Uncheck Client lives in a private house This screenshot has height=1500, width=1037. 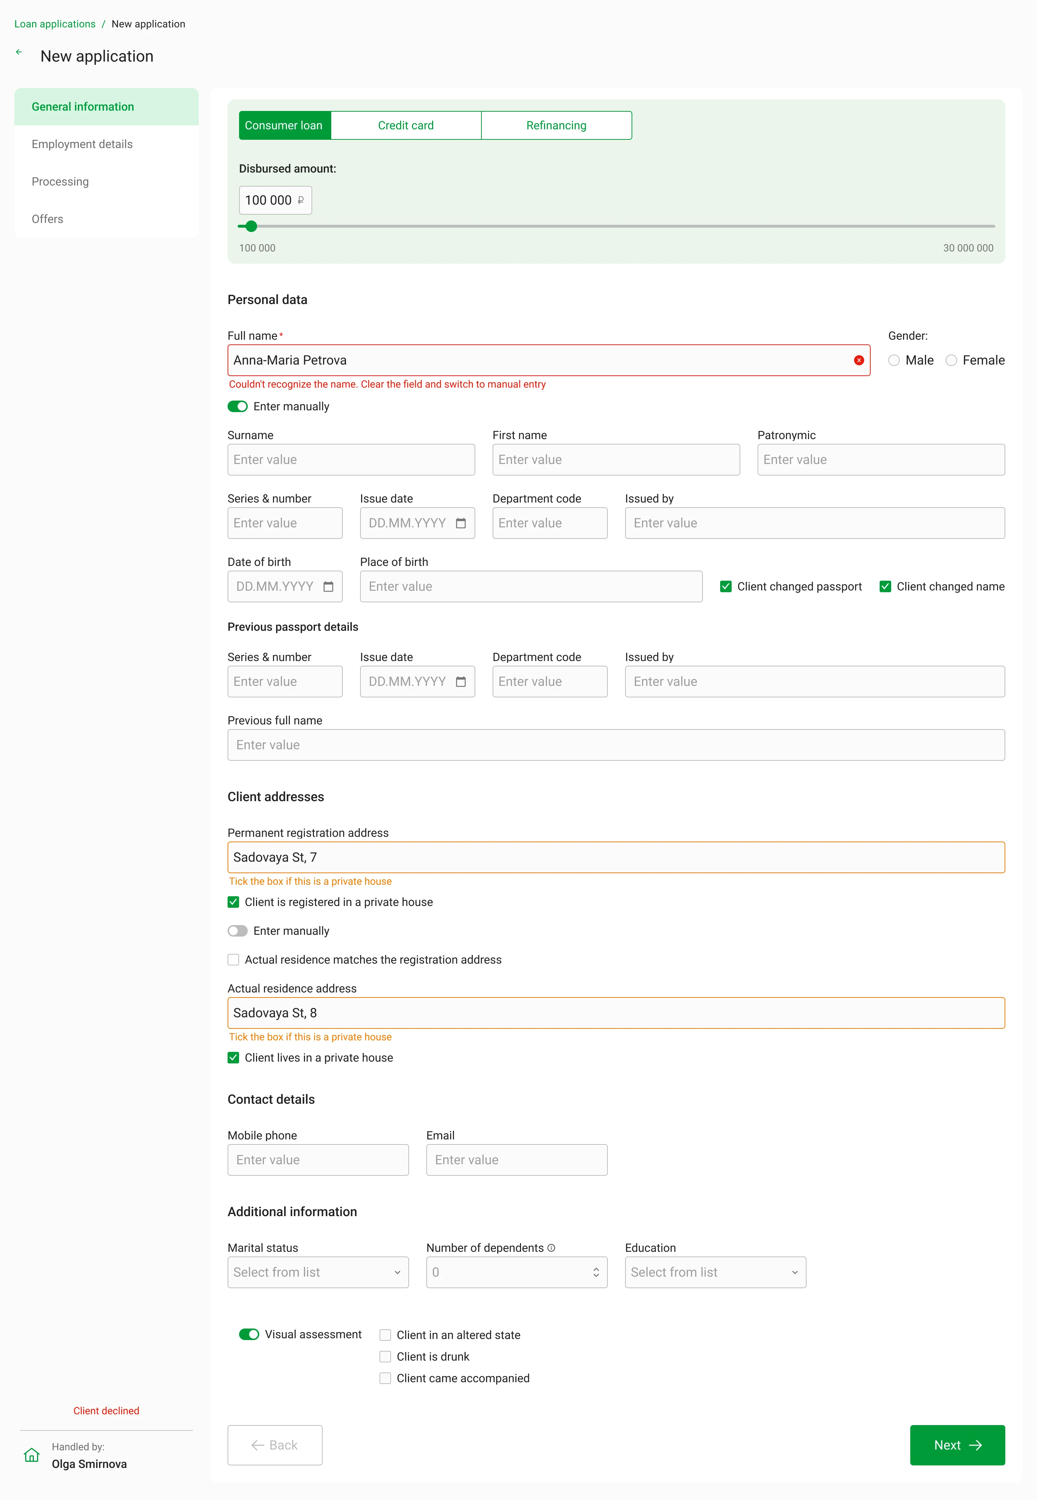pyautogui.click(x=233, y=1057)
